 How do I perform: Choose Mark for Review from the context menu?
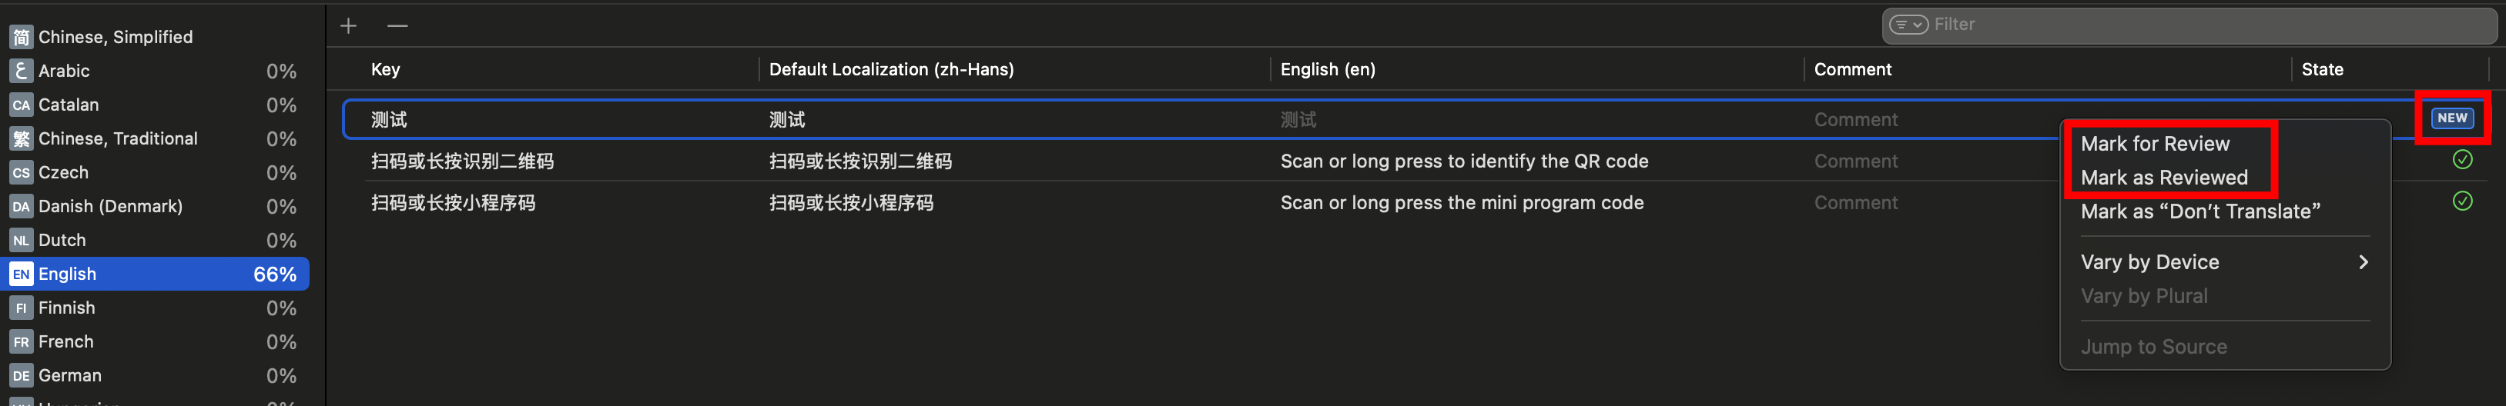(2155, 144)
